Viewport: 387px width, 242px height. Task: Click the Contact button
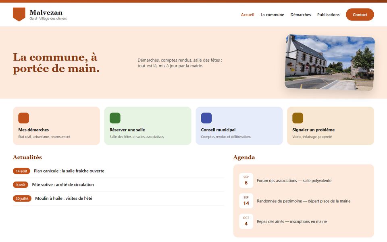point(360,15)
